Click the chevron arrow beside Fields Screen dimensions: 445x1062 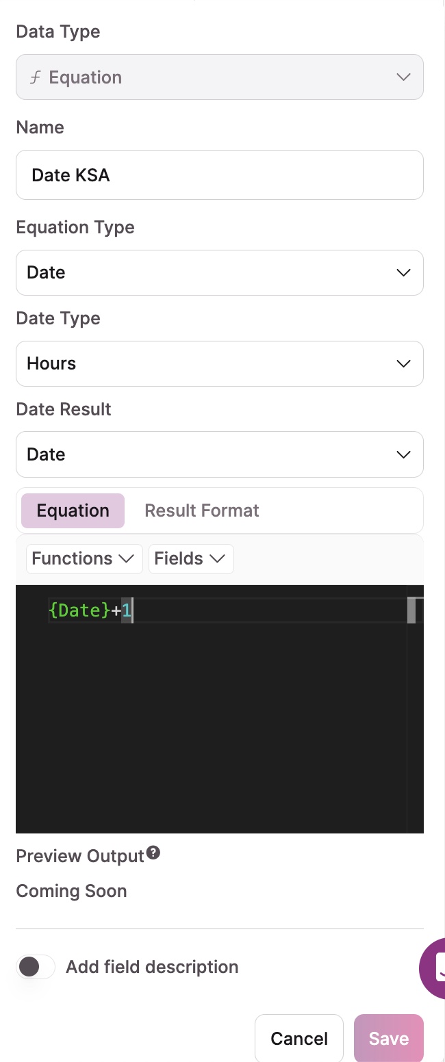(217, 559)
